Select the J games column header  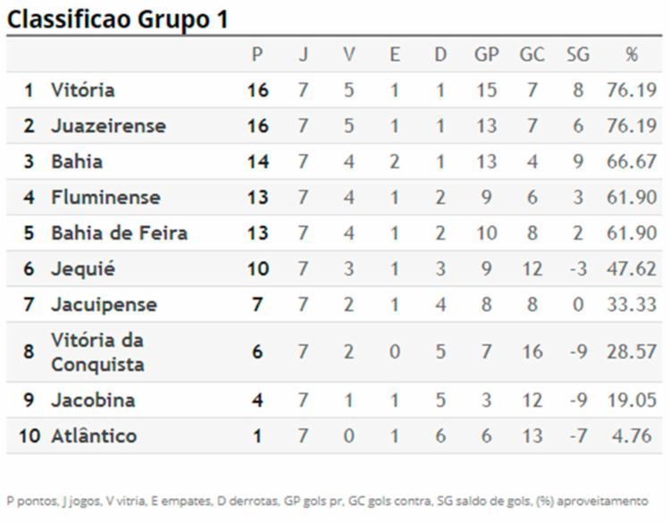point(303,55)
